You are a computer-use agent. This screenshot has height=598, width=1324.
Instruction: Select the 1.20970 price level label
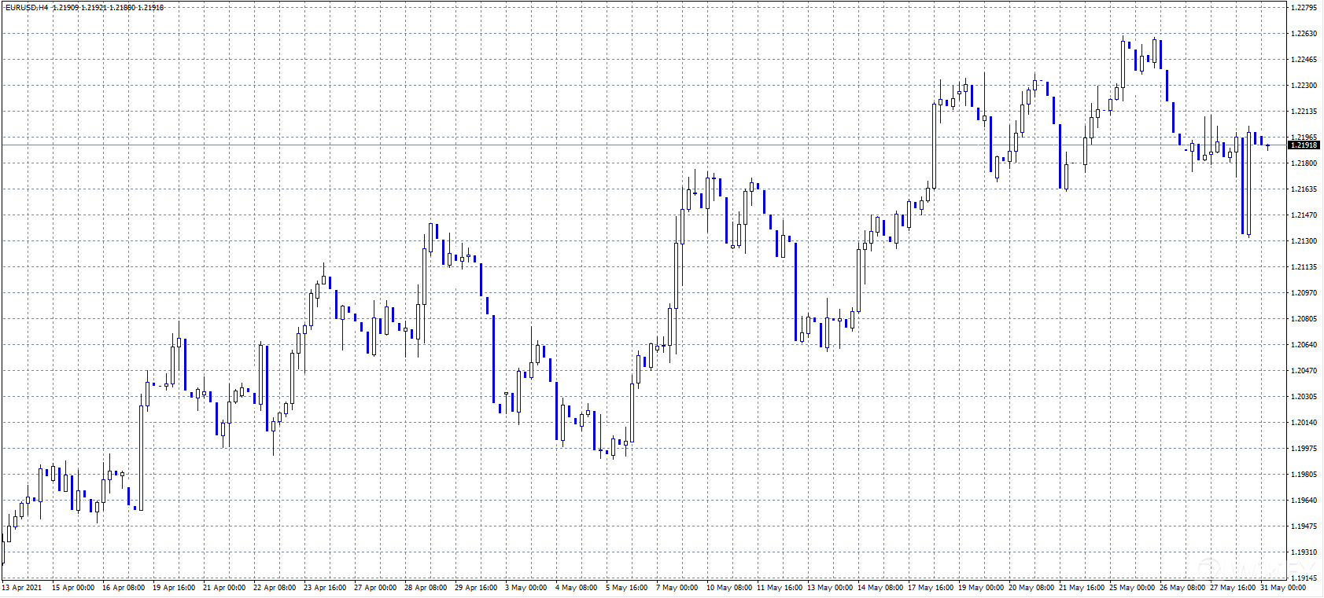pos(1304,293)
